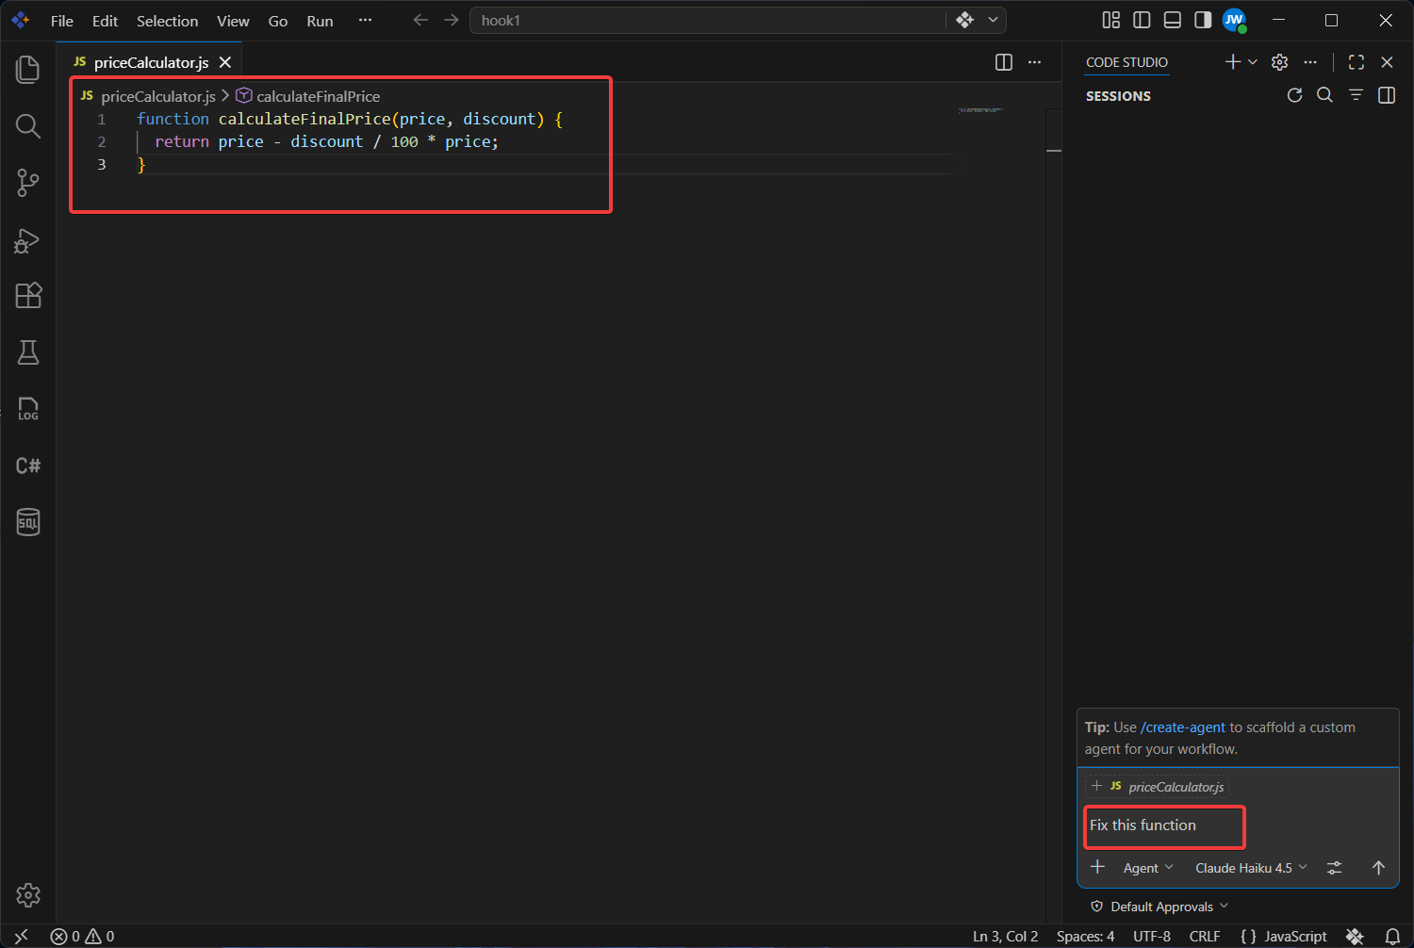
Task: Open the LOG viewer in activity bar
Action: coord(28,409)
